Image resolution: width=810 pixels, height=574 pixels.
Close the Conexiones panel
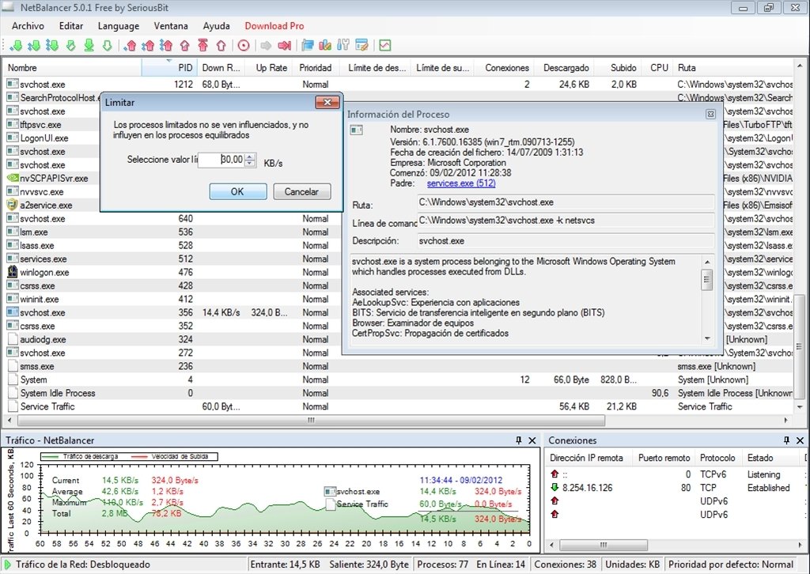[801, 440]
